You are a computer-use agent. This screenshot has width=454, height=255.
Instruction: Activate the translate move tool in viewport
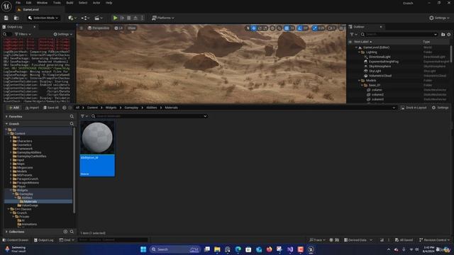[254, 28]
